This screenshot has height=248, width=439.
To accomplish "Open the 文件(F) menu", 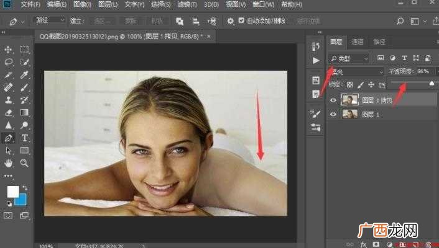I will (30, 5).
